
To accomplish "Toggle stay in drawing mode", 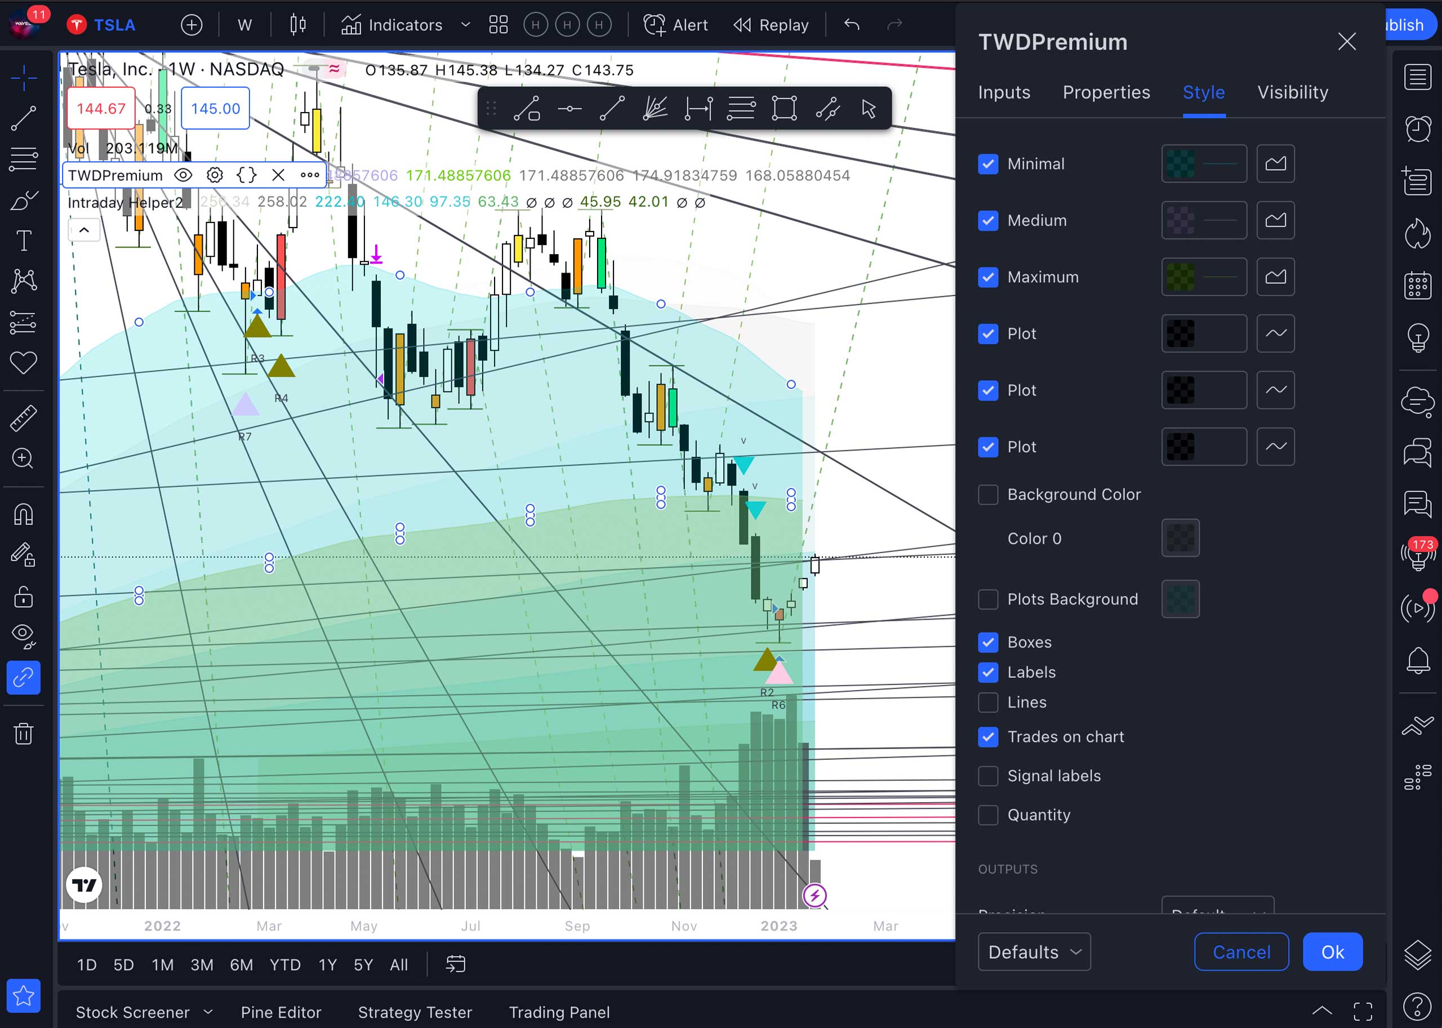I will [24, 555].
